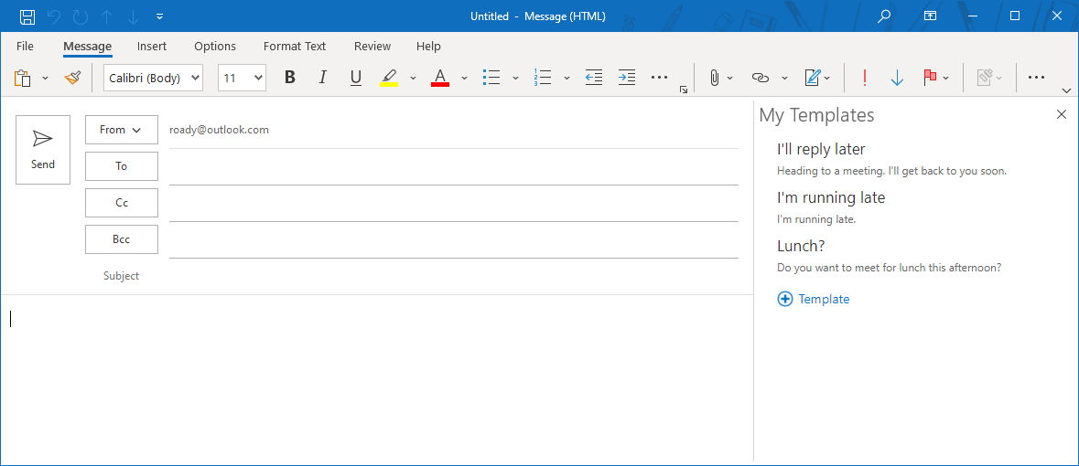
Task: Show more formatting options ellipsis
Action: pyautogui.click(x=659, y=78)
